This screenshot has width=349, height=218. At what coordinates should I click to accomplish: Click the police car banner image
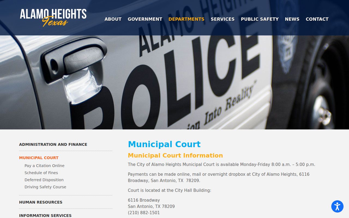[174, 82]
